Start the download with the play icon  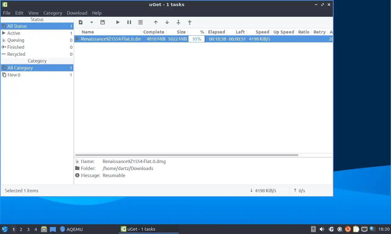118,22
